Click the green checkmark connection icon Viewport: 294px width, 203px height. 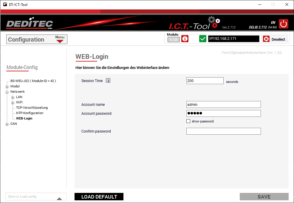(203, 39)
